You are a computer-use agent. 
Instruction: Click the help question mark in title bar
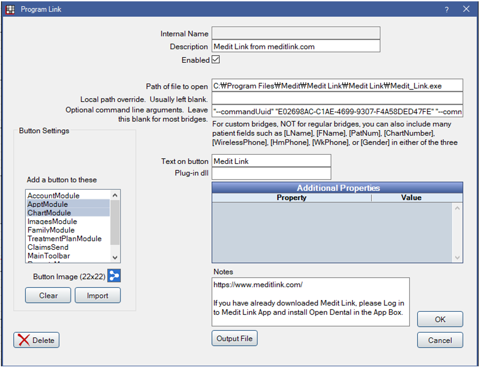pos(447,9)
